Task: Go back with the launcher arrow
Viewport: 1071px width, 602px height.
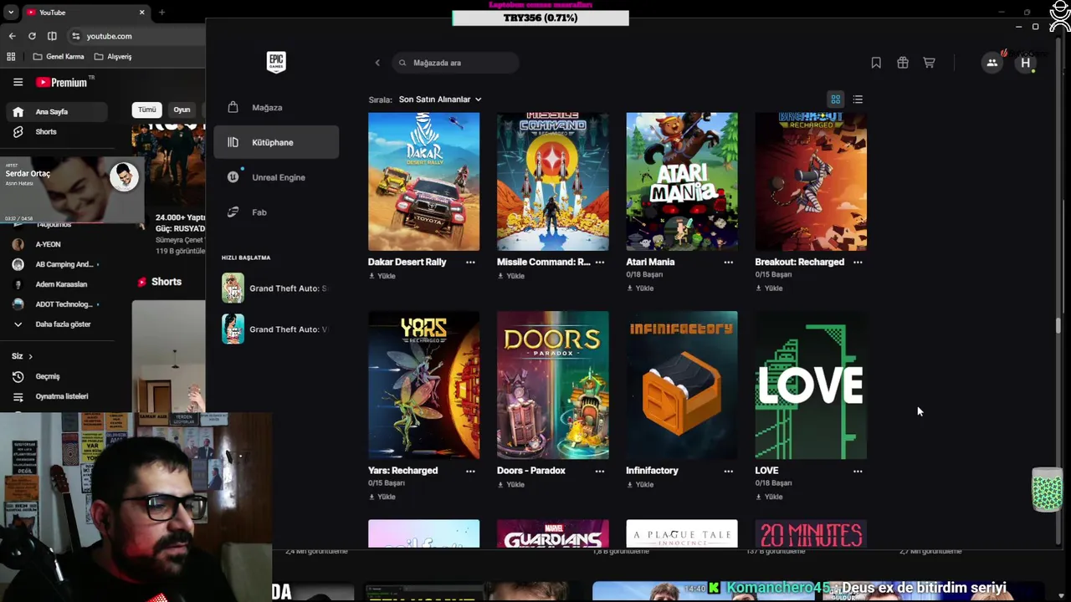Action: pyautogui.click(x=377, y=63)
